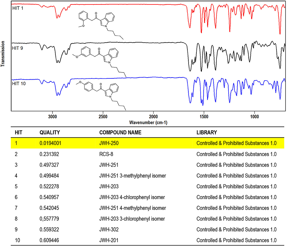Click the COMPOUND NAME column header
287x247 pixels.
(x=120, y=132)
